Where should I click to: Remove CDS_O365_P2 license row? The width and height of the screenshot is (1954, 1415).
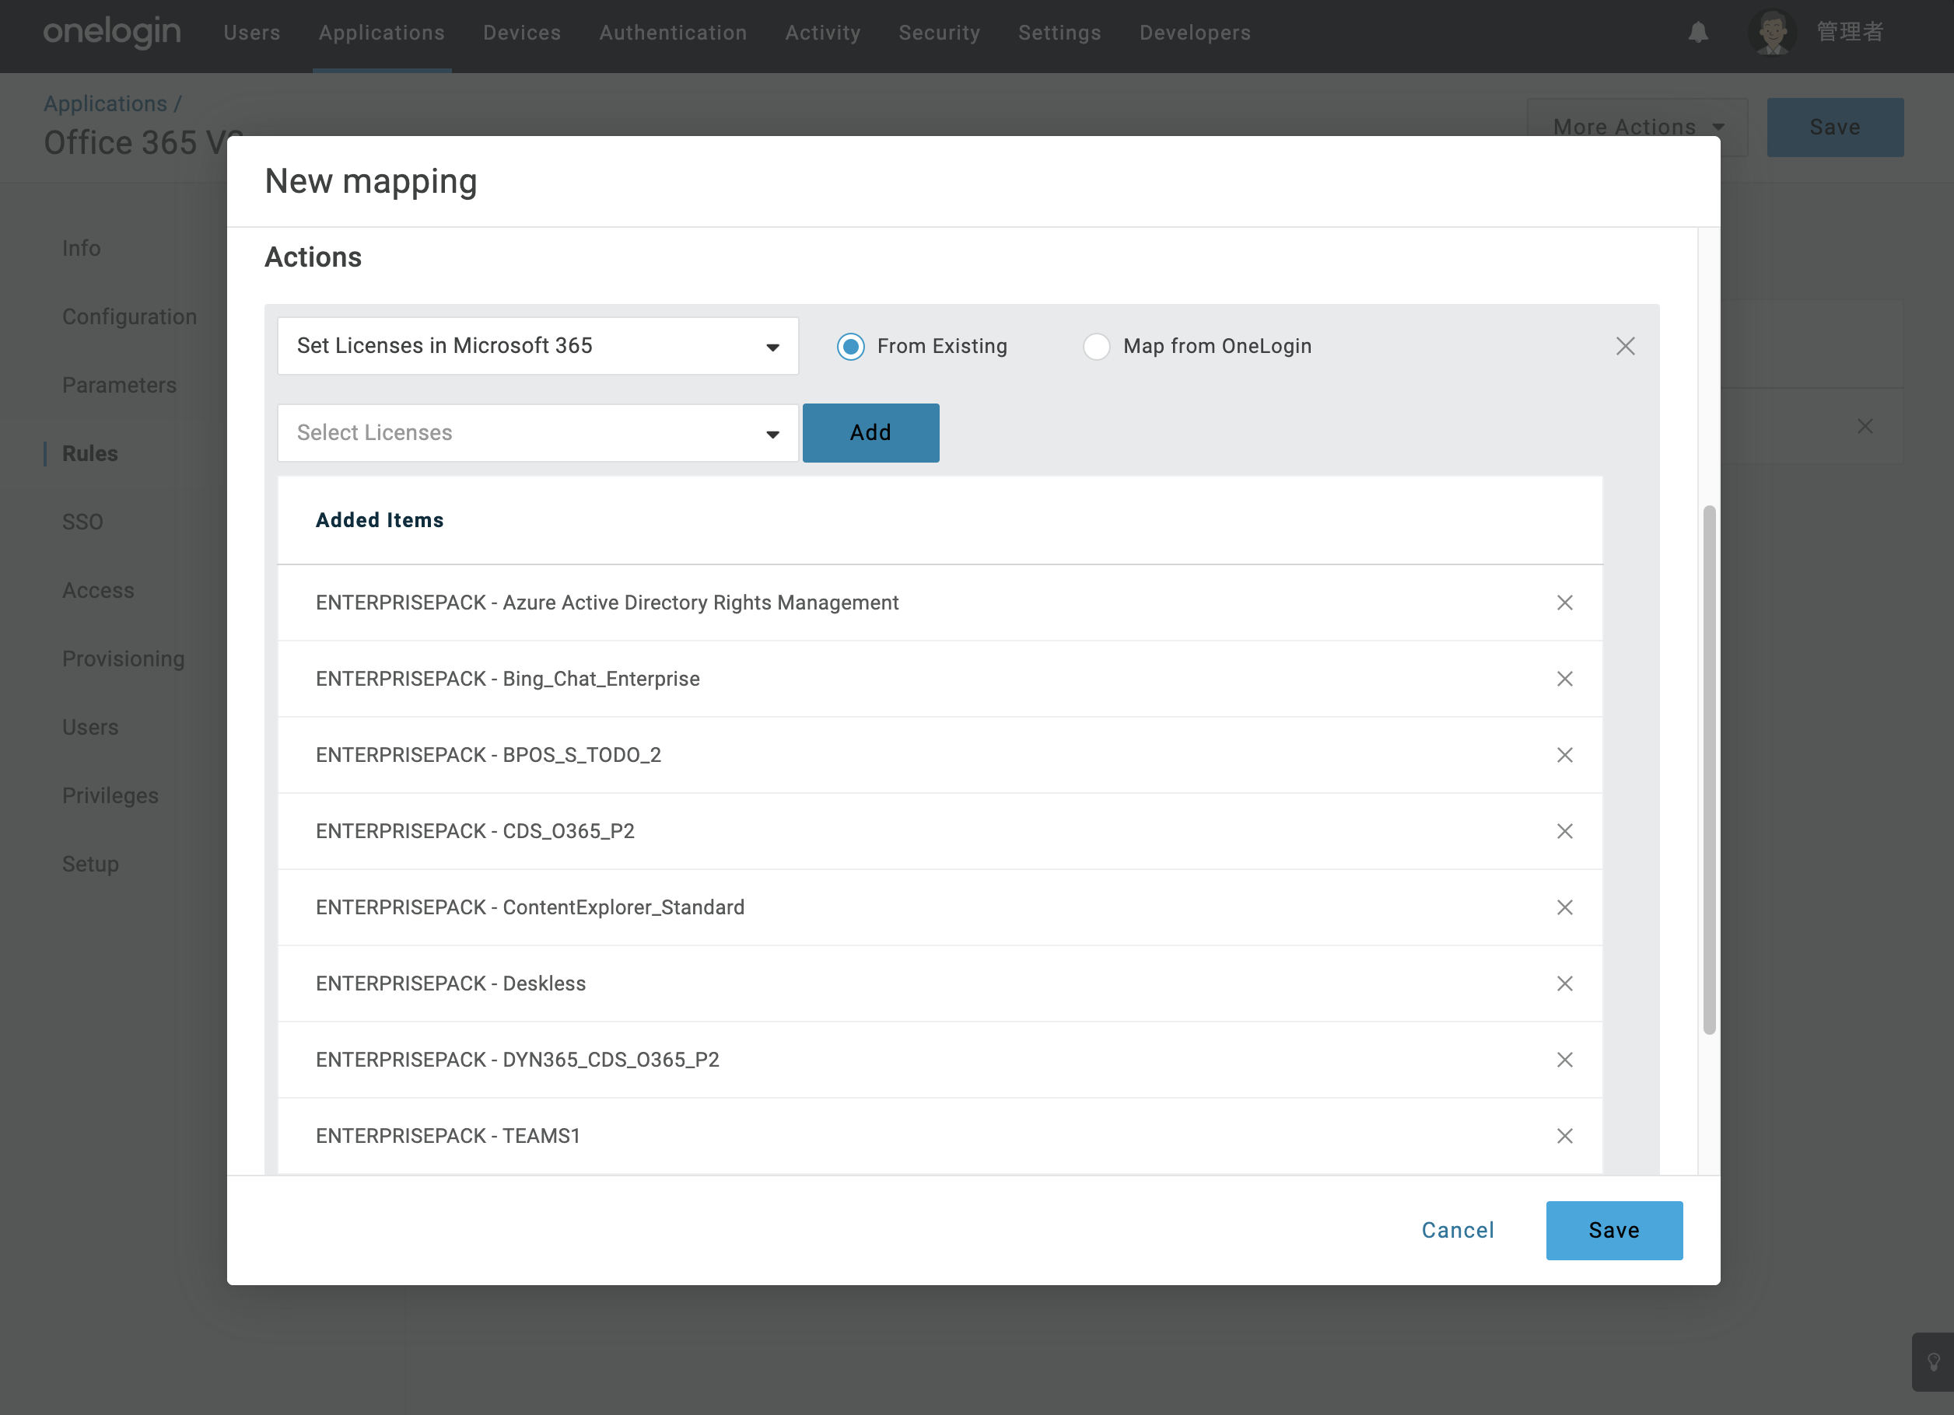click(x=1564, y=831)
